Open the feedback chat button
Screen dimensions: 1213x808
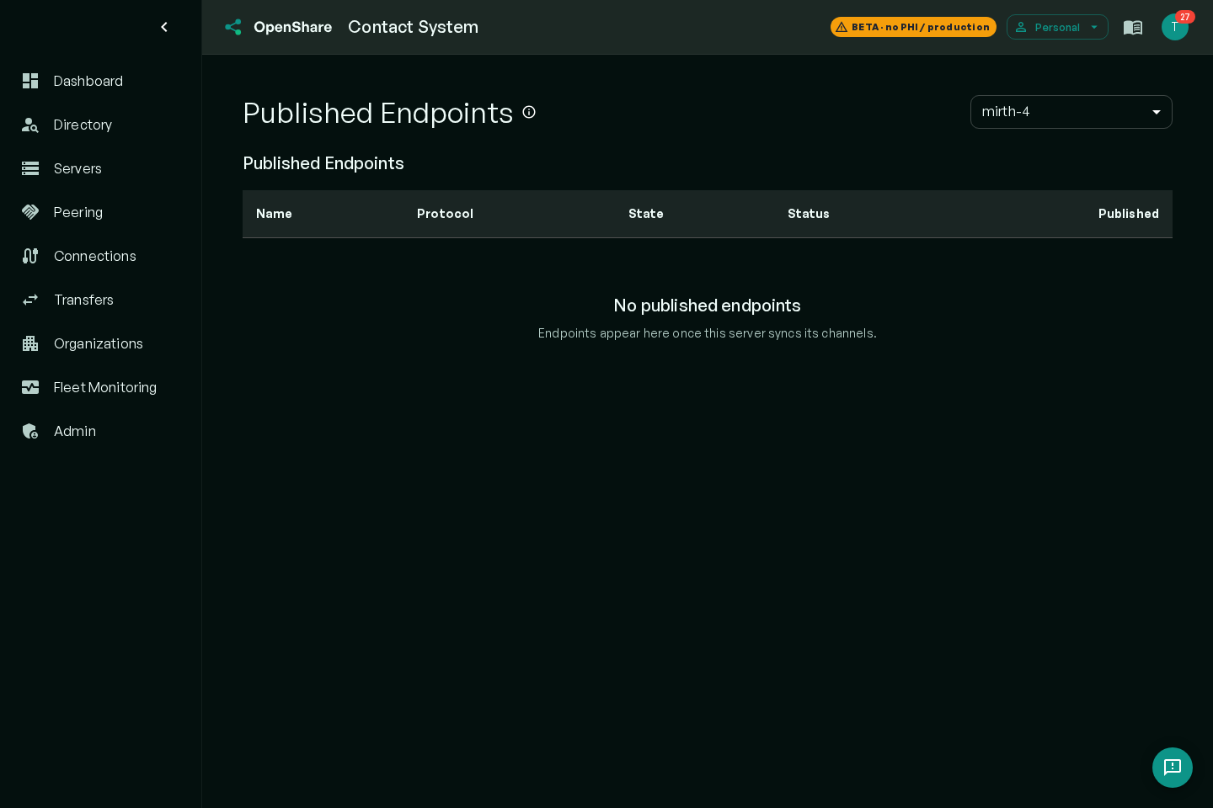1173,768
